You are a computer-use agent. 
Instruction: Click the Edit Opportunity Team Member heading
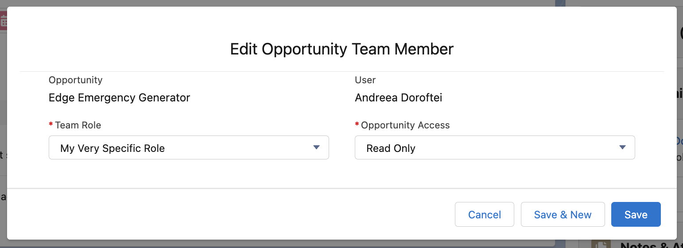(x=342, y=49)
